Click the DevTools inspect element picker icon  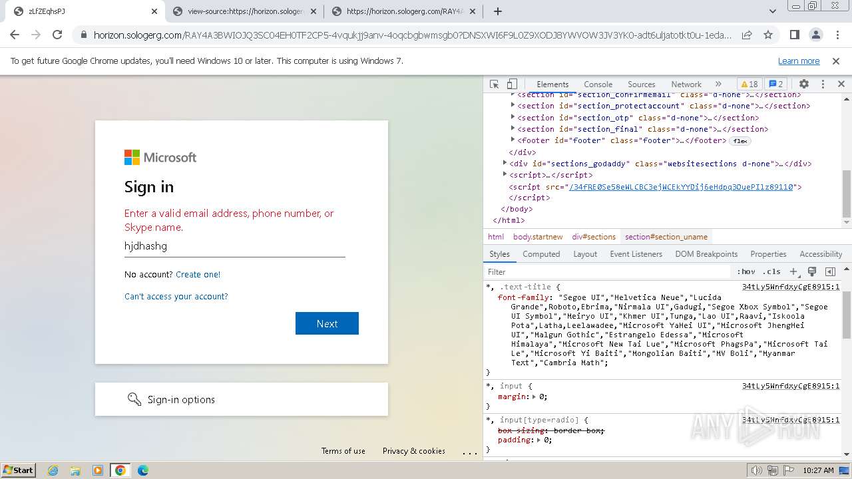(x=494, y=84)
